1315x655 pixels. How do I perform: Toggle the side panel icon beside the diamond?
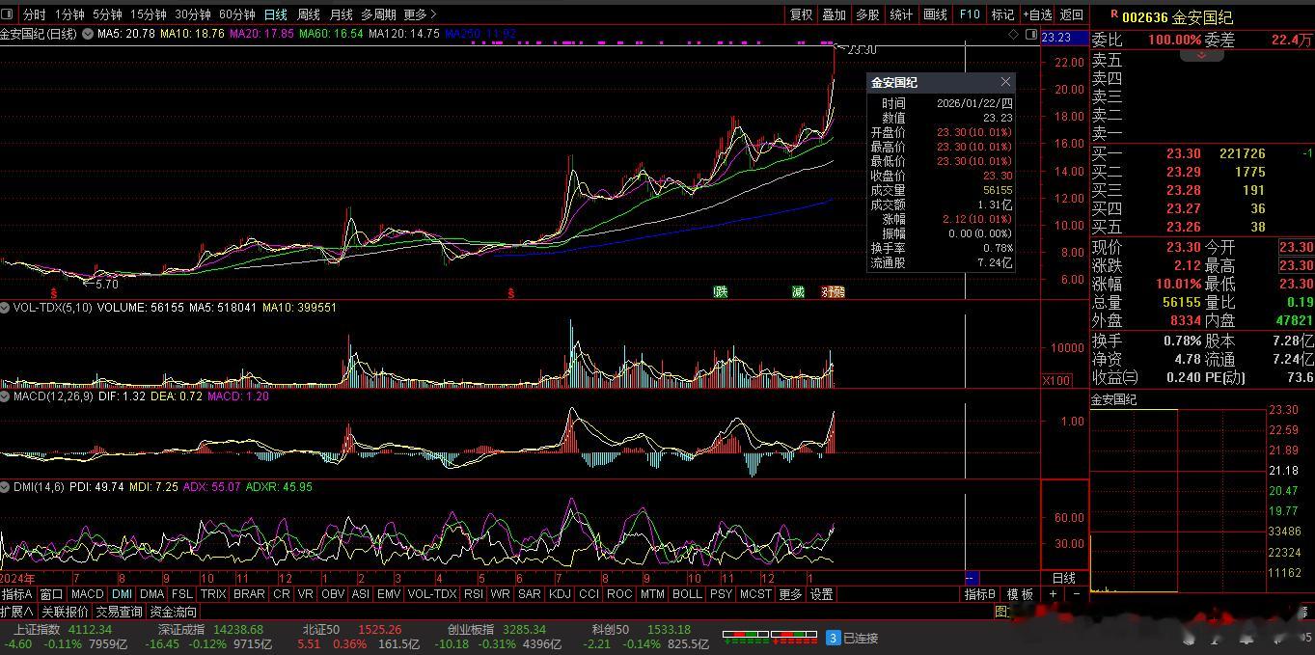(x=1029, y=34)
